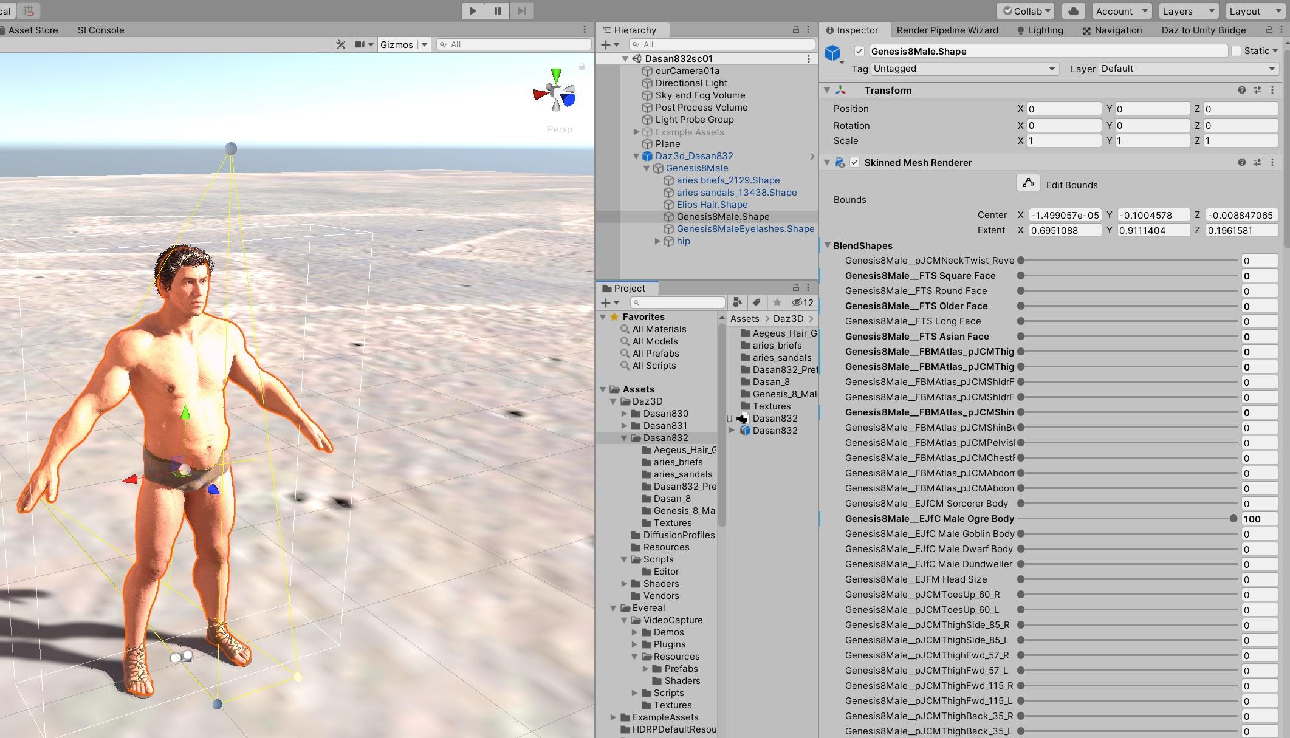The width and height of the screenshot is (1290, 738).
Task: Open the Tag Untagged dropdown
Action: [964, 69]
